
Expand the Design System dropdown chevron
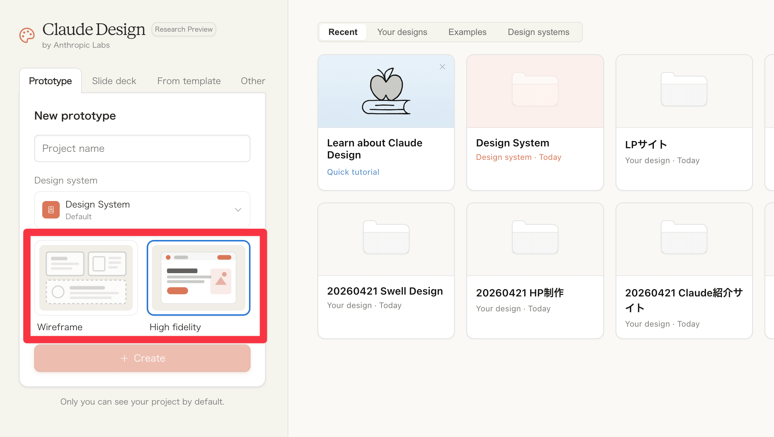point(238,210)
